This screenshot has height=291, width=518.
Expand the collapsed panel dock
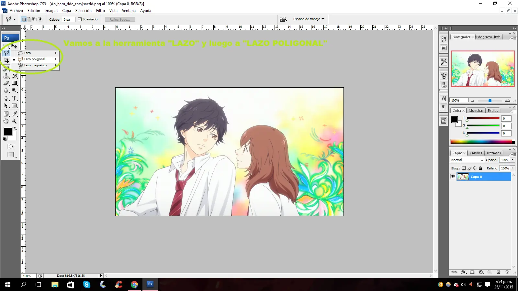point(446,28)
